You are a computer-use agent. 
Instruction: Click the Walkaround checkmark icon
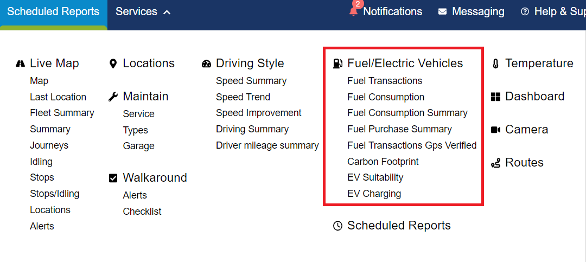113,178
